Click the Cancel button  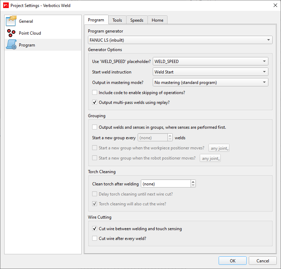pyautogui.click(x=262, y=261)
